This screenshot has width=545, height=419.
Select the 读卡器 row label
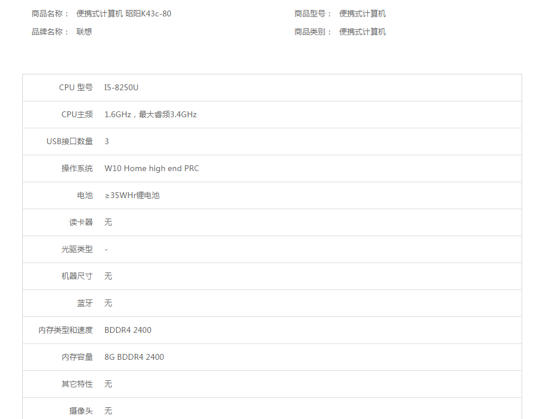click(x=81, y=222)
